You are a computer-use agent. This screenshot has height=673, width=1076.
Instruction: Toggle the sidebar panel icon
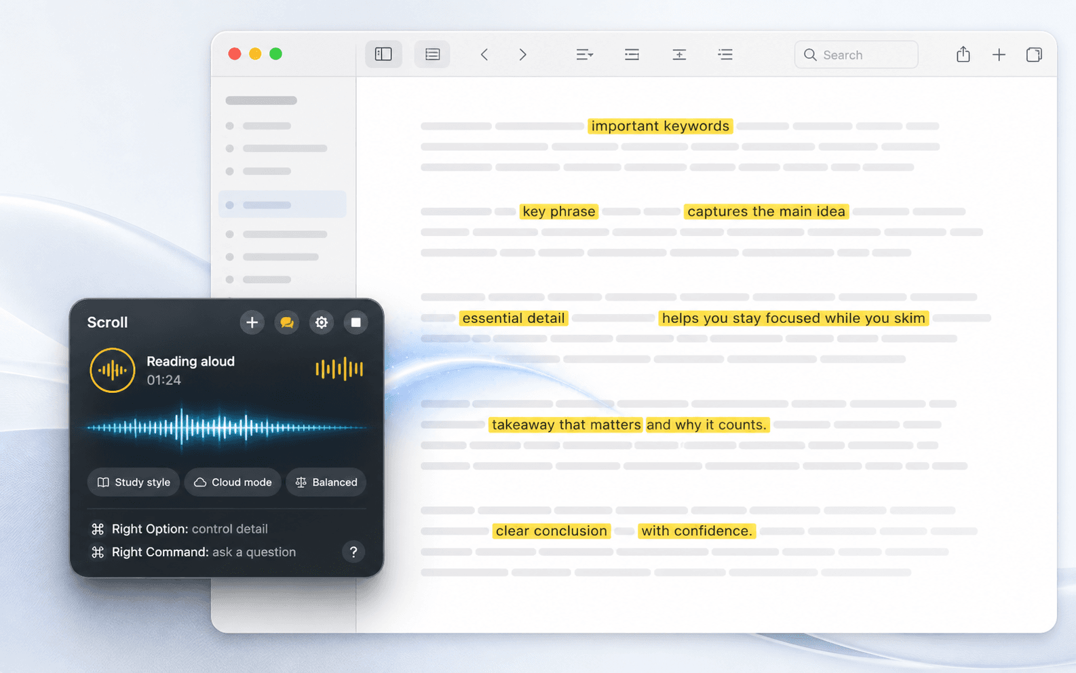[x=383, y=54]
